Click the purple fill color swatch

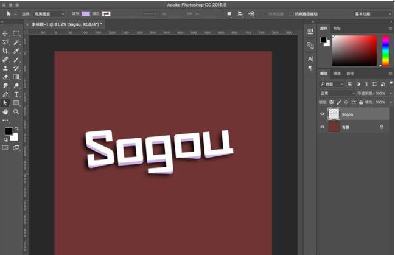pos(86,13)
